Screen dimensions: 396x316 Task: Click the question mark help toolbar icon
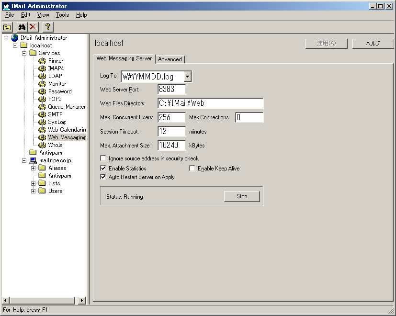point(48,27)
